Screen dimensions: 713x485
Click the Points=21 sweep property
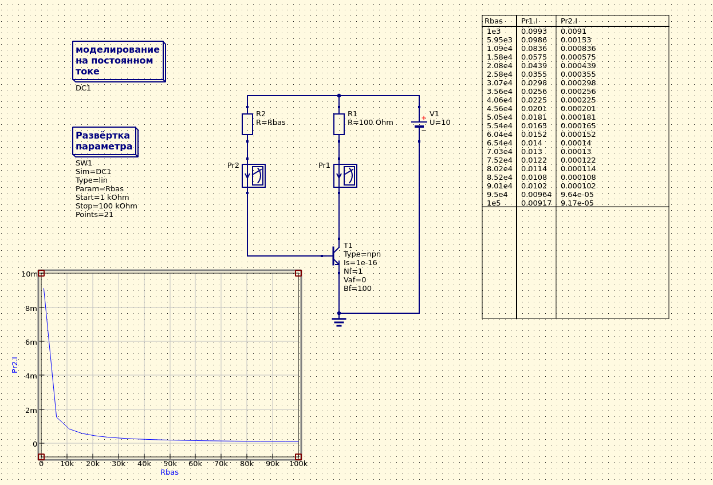click(94, 215)
